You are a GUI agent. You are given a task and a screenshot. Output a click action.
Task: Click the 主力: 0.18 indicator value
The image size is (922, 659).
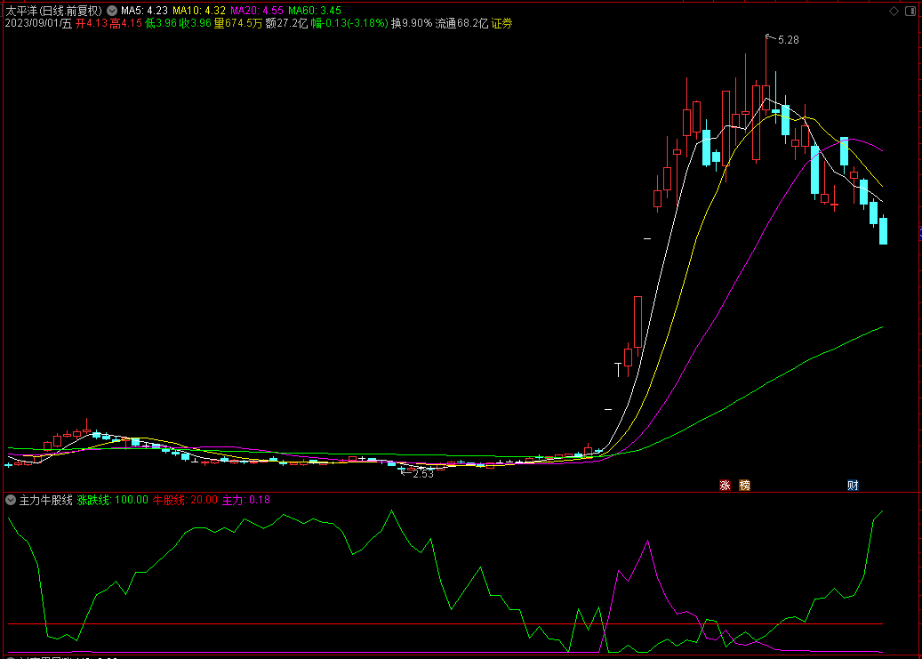(245, 500)
